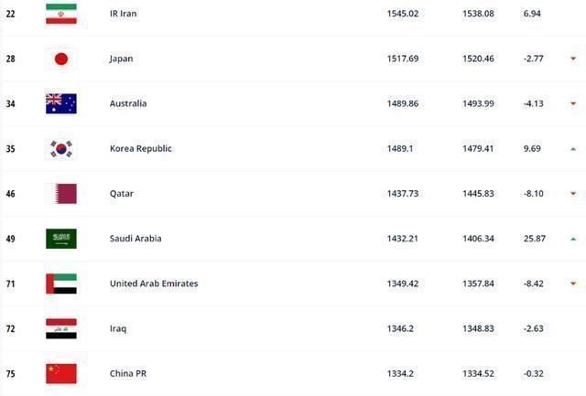
Task: Click Australia's red down arrow
Action: (573, 103)
